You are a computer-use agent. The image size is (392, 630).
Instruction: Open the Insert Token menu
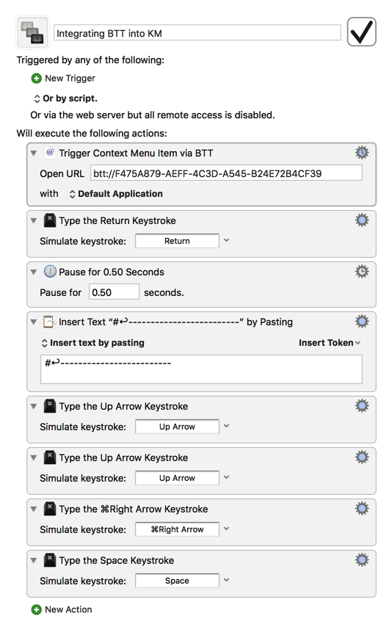pos(330,343)
